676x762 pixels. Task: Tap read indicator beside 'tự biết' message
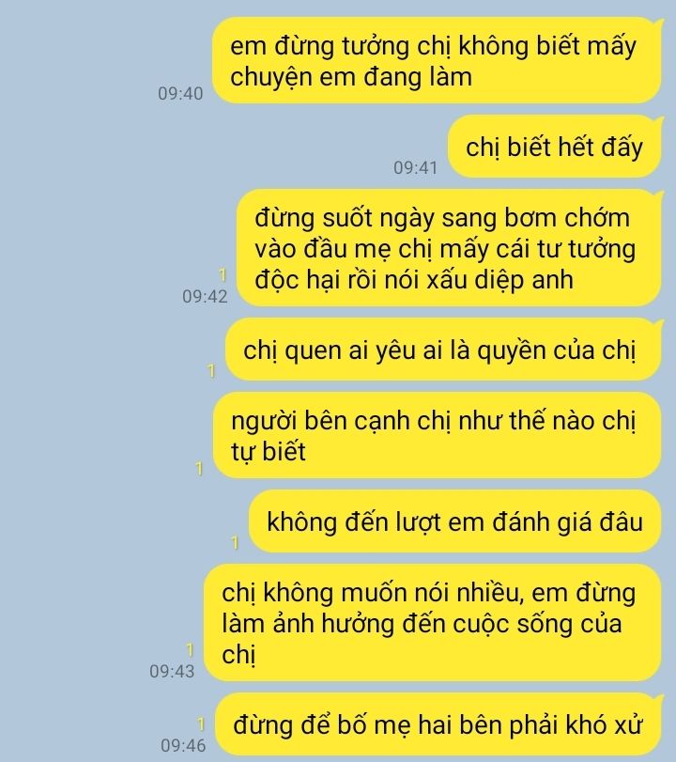click(199, 469)
